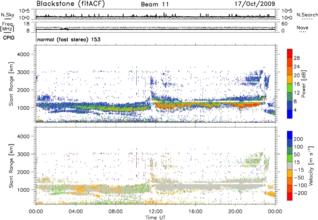Select frequency tick value 18

[27, 24]
